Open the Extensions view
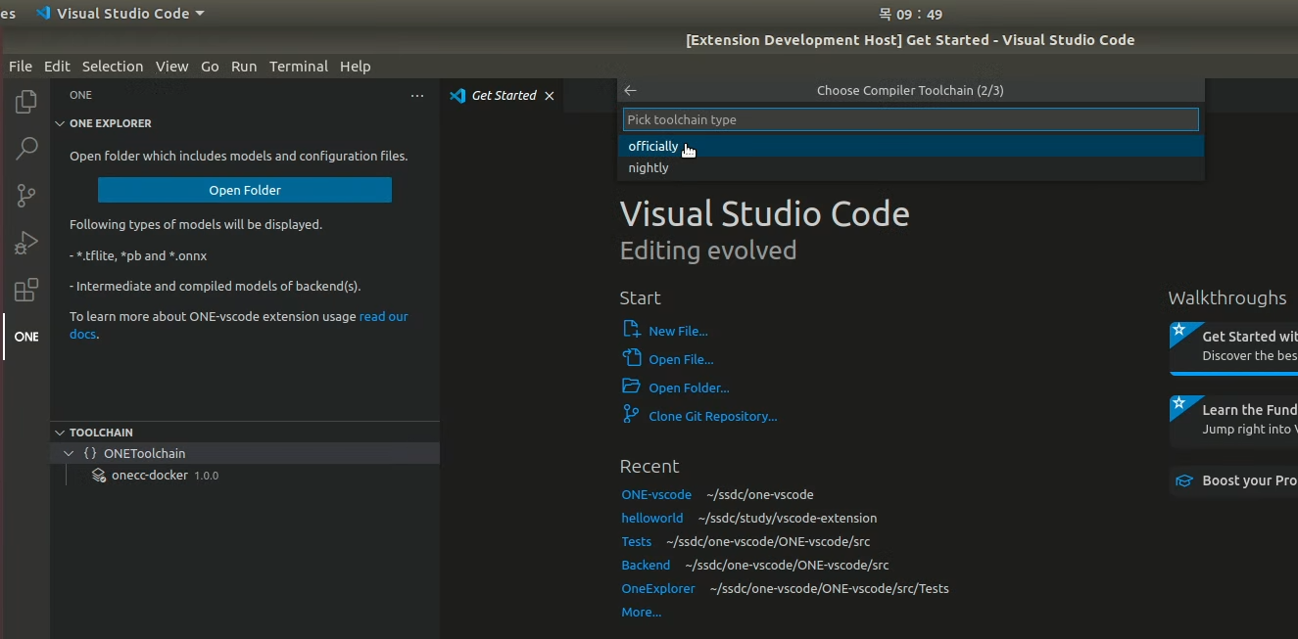The height and width of the screenshot is (639, 1298). click(x=25, y=290)
